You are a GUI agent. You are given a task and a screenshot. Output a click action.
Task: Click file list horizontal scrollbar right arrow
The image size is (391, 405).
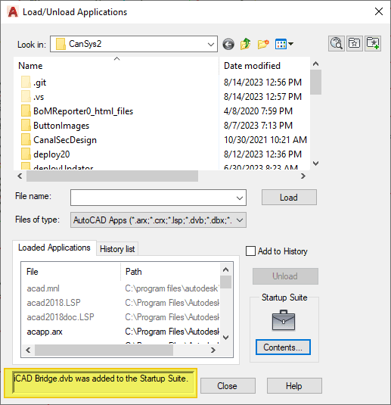(303, 176)
